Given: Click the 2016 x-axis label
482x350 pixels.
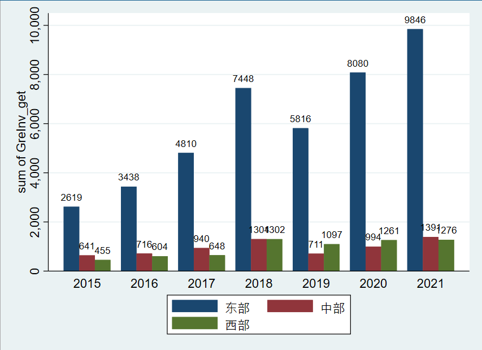Looking at the screenshot, I should coord(144,284).
